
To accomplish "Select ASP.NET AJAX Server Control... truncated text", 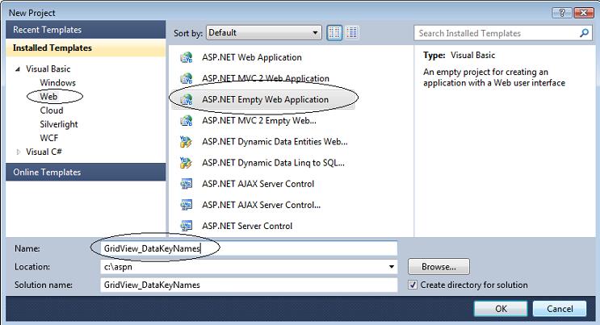I will 262,205.
